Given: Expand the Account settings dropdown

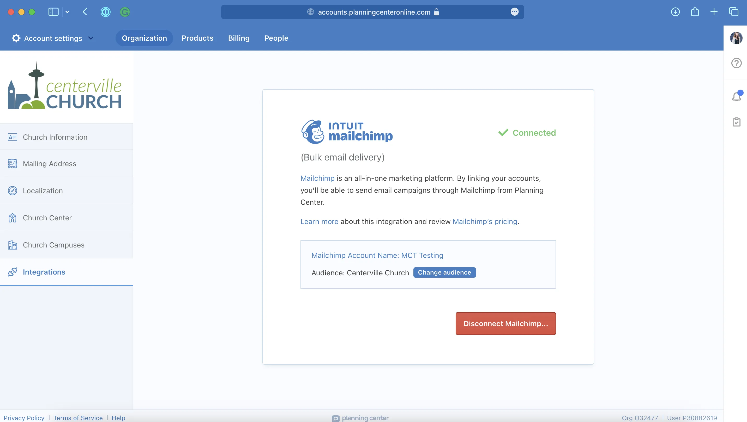Looking at the screenshot, I should point(91,38).
